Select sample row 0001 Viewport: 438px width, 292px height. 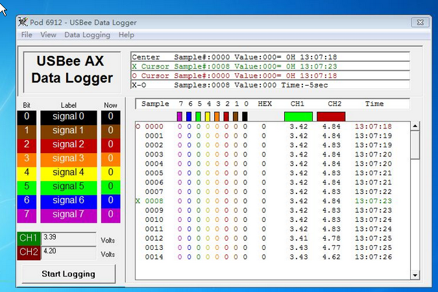(x=264, y=136)
